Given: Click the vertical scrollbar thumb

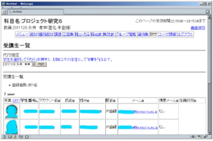Looking at the screenshot, I should tap(209, 51).
